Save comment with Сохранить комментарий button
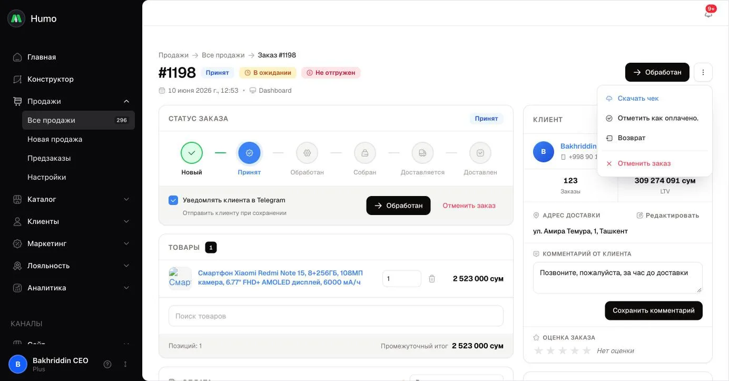The height and width of the screenshot is (381, 729). [x=654, y=310]
